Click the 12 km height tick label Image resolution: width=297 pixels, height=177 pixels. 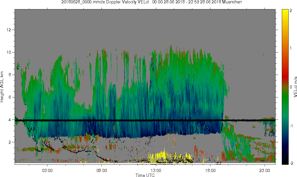pyautogui.click(x=9, y=30)
